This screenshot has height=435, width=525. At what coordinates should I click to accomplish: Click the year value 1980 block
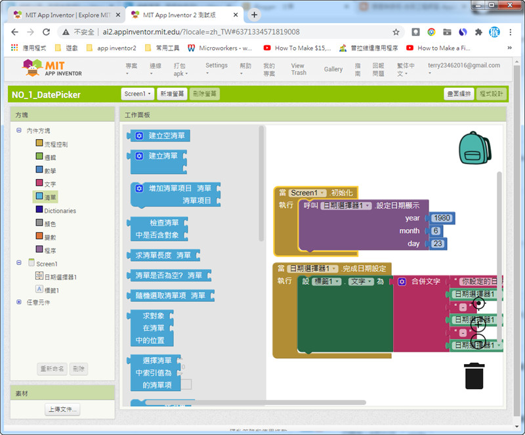pyautogui.click(x=442, y=218)
